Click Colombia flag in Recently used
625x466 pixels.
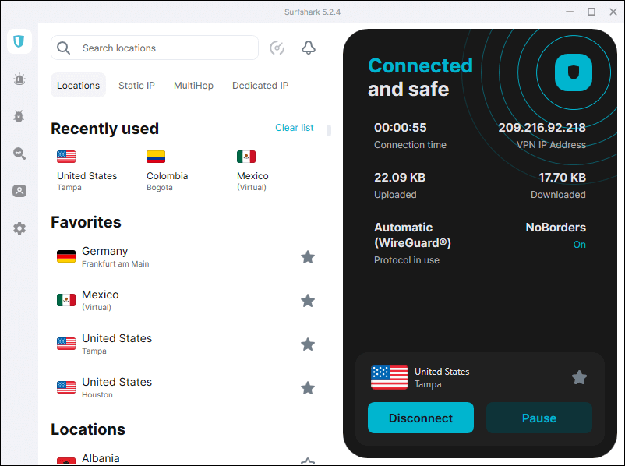(155, 157)
